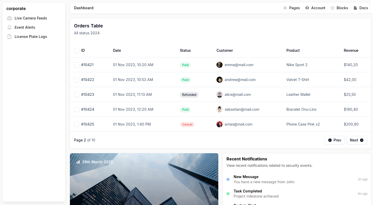This screenshot has width=373, height=205.
Task: Click the Refunded status badge
Action: point(189,95)
